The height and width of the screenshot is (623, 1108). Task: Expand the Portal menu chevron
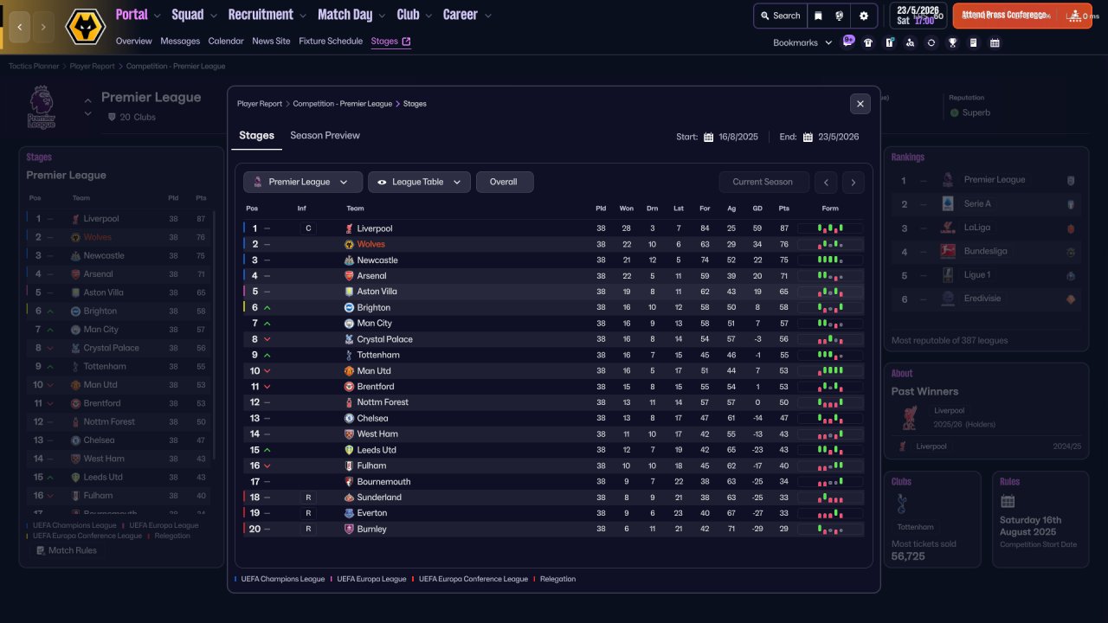[157, 16]
